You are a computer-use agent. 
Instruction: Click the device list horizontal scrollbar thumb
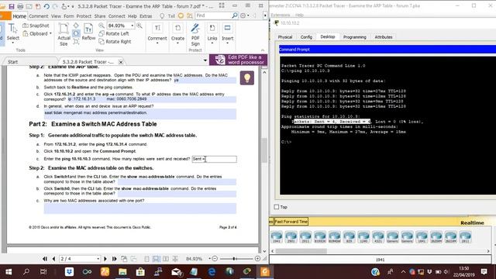click(x=301, y=251)
